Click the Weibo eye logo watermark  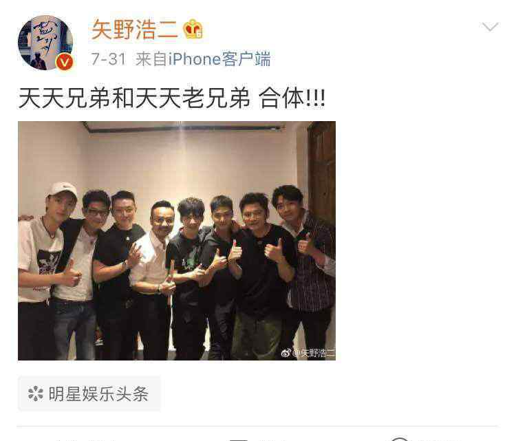pyautogui.click(x=286, y=353)
